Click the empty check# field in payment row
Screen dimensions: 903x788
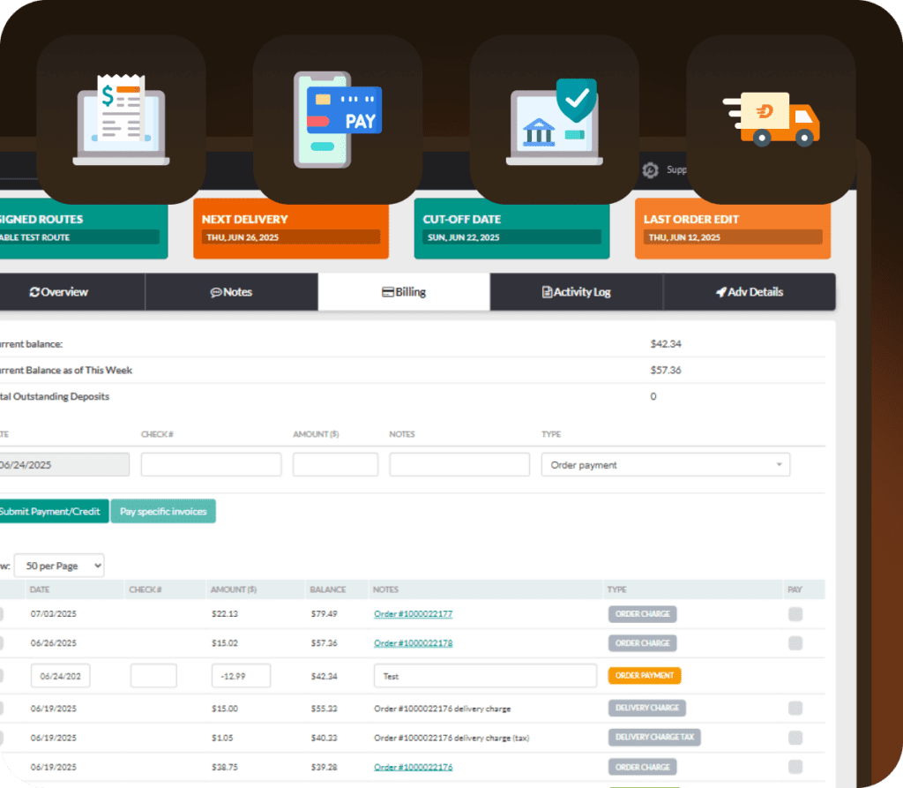point(153,676)
